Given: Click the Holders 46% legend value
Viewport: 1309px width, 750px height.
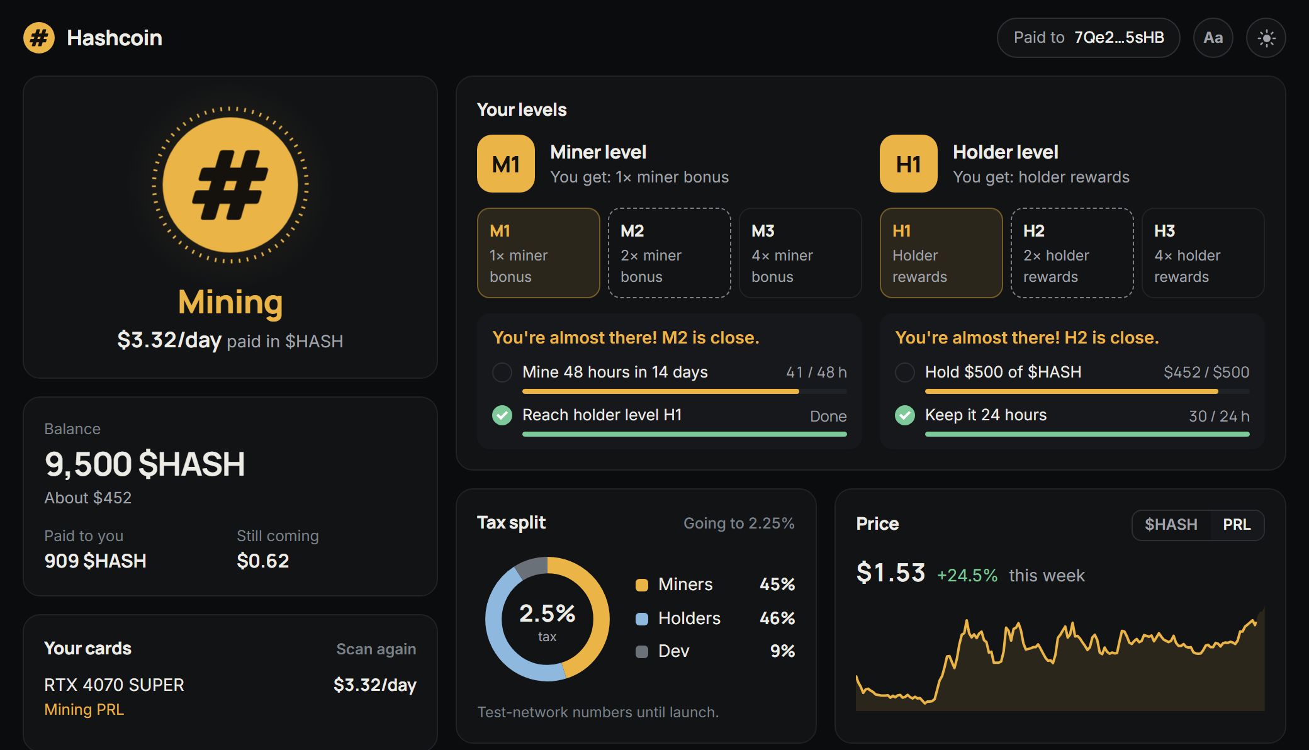Looking at the screenshot, I should click(x=777, y=618).
